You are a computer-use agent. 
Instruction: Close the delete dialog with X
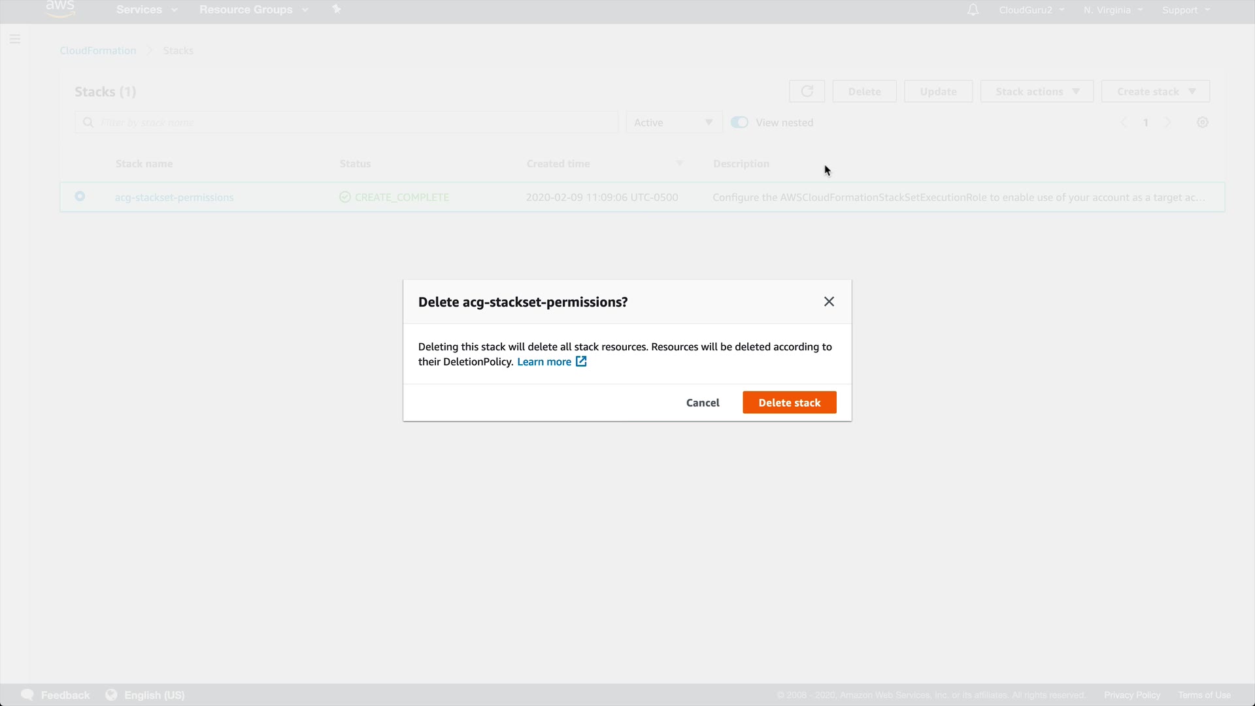tap(829, 301)
